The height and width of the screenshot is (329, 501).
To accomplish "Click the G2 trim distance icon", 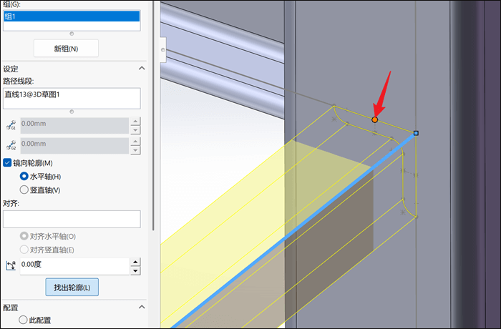I will (11, 145).
